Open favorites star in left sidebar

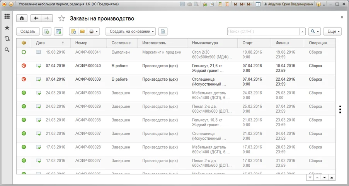click(x=7, y=27)
